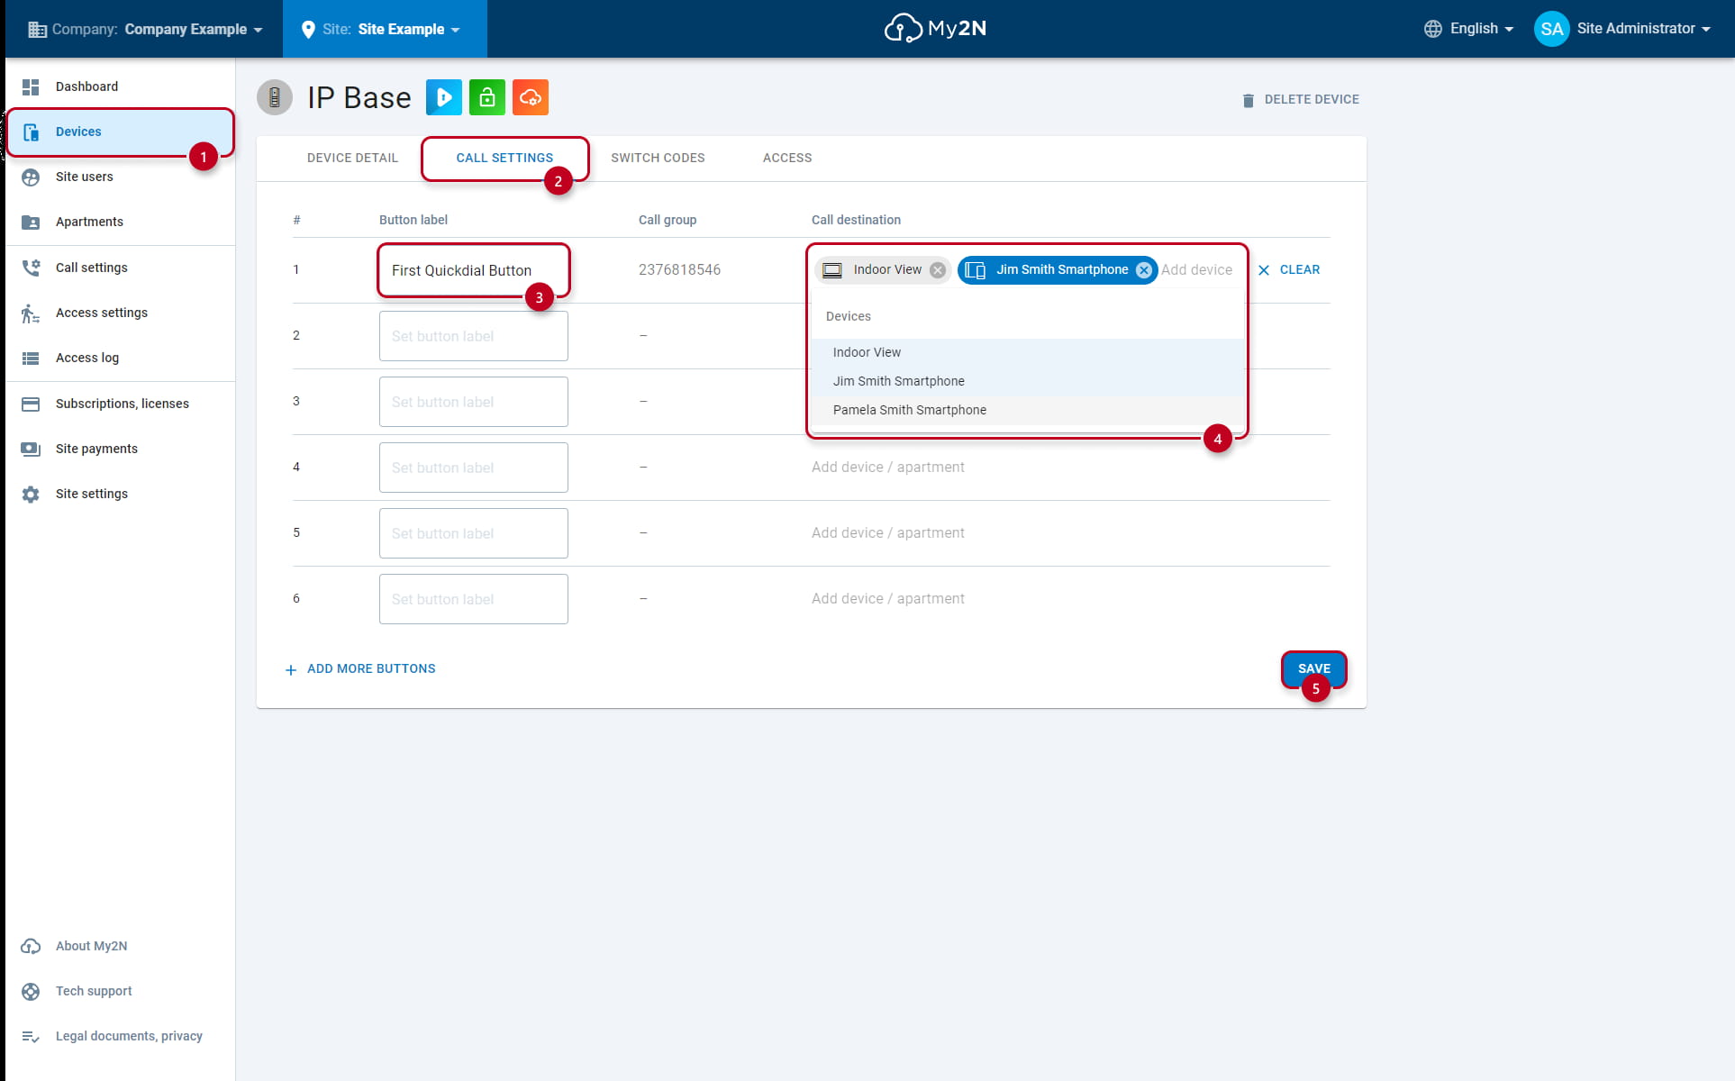Screen dimensions: 1735x1081
Task: Click the SA user avatar
Action: (1551, 29)
